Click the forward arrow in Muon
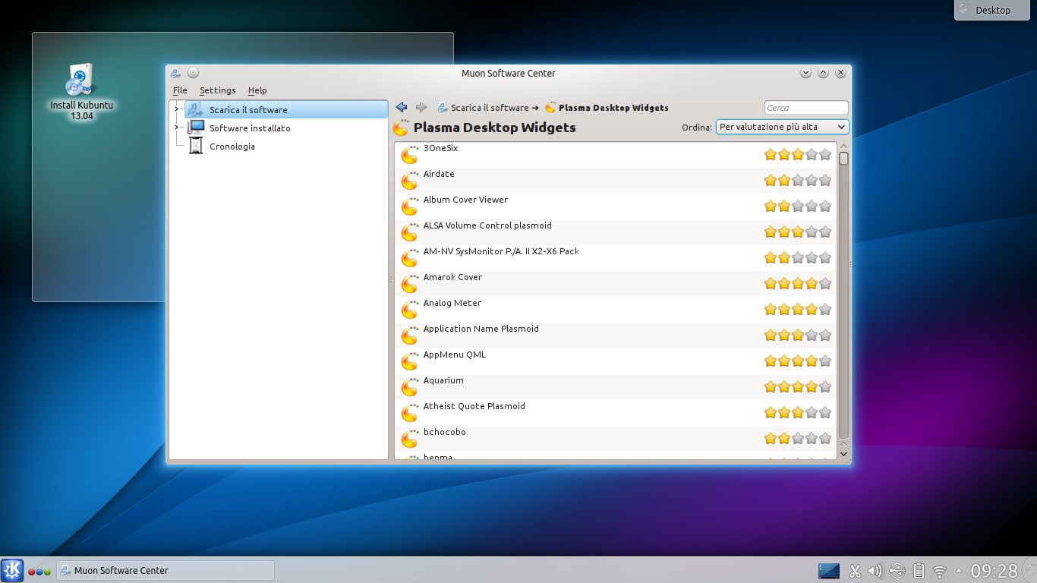1037x583 pixels. (x=421, y=108)
